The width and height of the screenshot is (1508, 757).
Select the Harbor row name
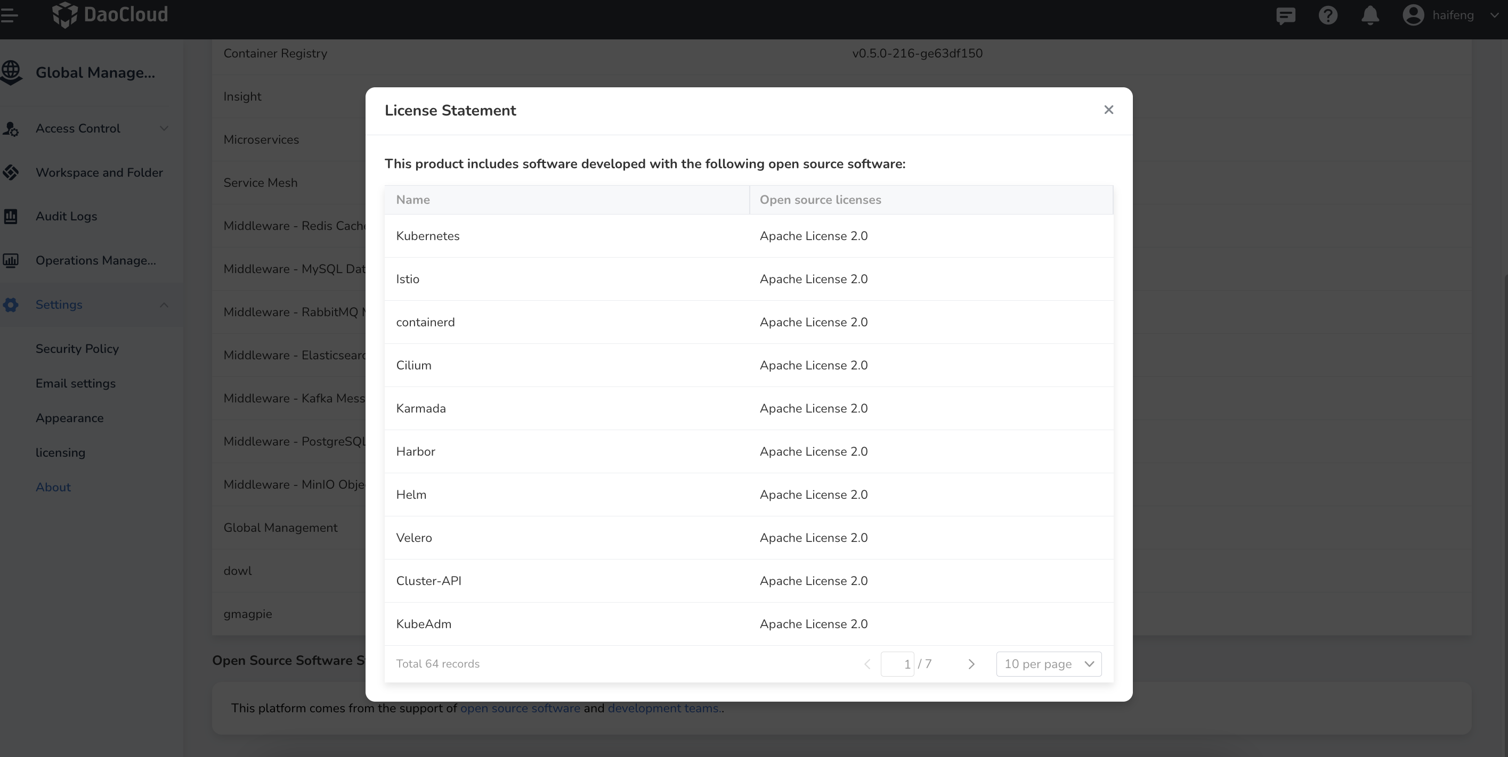click(x=416, y=451)
